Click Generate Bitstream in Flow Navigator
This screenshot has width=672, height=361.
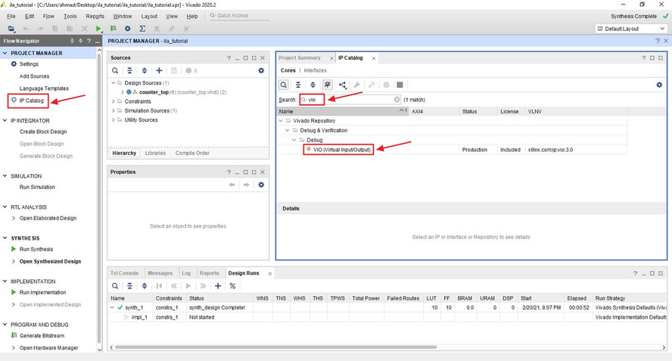[x=42, y=335]
